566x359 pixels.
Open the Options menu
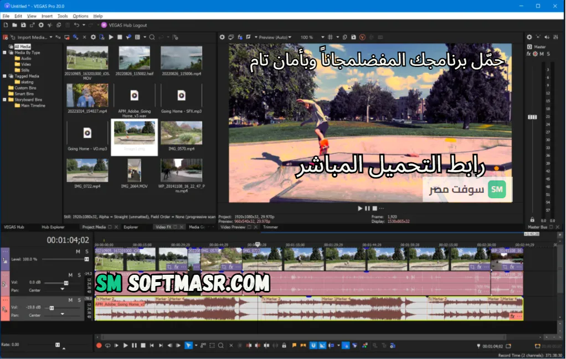[80, 16]
